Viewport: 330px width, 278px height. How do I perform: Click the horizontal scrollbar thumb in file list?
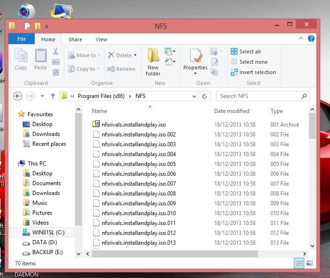[175, 254]
